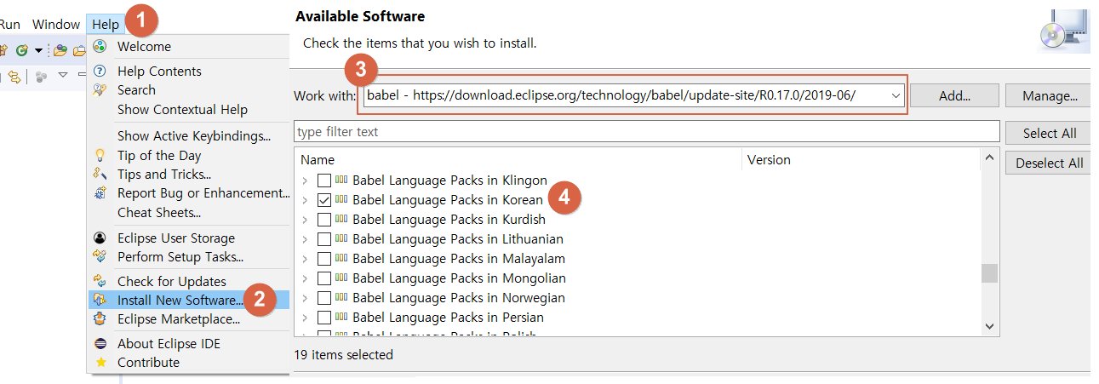Screen dimensions: 1099x384
Task: Click the Korean language pack category icon
Action: click(341, 200)
